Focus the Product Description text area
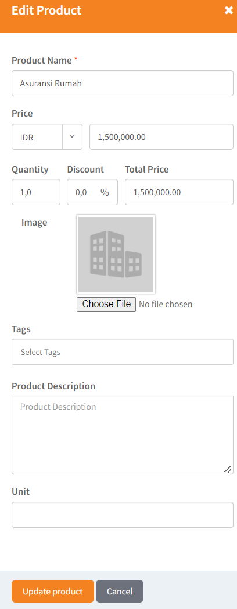The width and height of the screenshot is (237, 609). coord(123,435)
